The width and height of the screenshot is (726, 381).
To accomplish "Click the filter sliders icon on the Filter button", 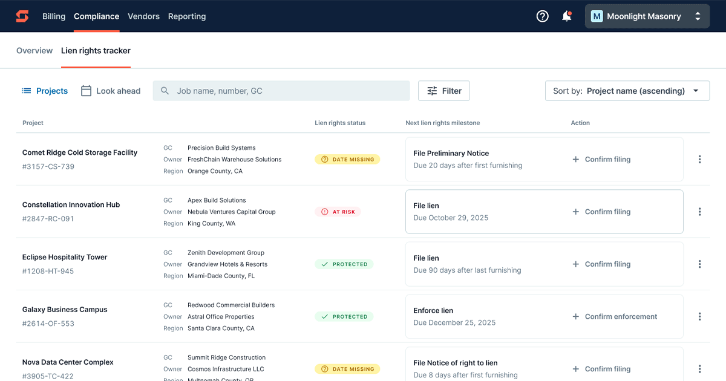I will [433, 90].
